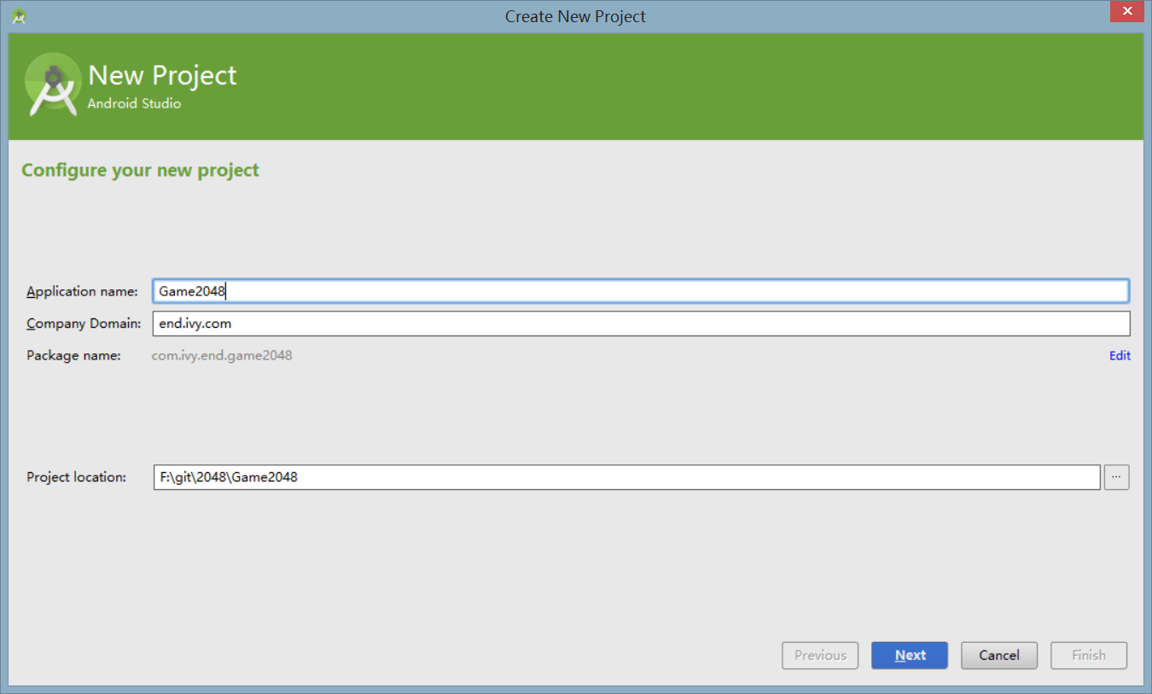This screenshot has width=1152, height=694.
Task: Click the Project location path field
Action: coord(626,477)
